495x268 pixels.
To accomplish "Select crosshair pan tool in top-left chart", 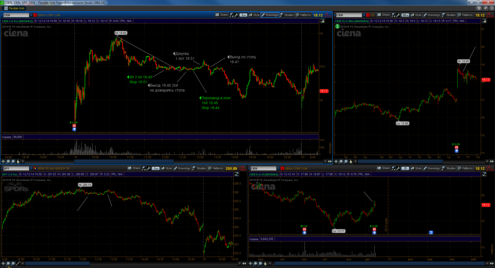I will pyautogui.click(x=3, y=161).
